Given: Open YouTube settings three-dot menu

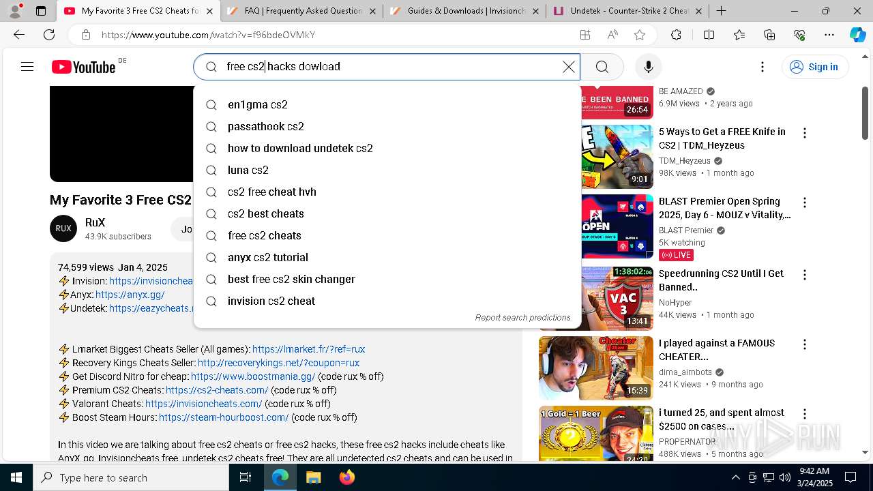Looking at the screenshot, I should pos(763,67).
